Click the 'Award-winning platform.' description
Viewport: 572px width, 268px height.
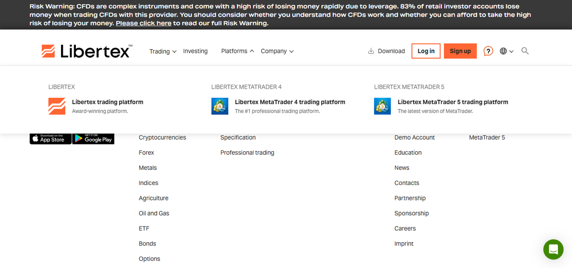(x=100, y=111)
